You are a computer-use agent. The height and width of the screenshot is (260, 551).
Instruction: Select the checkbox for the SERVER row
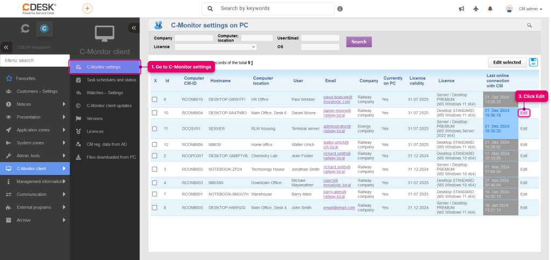coord(154,129)
